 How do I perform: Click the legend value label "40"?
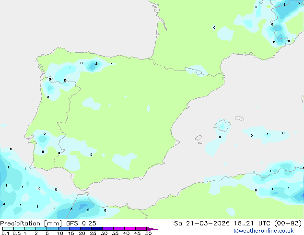(126, 233)
